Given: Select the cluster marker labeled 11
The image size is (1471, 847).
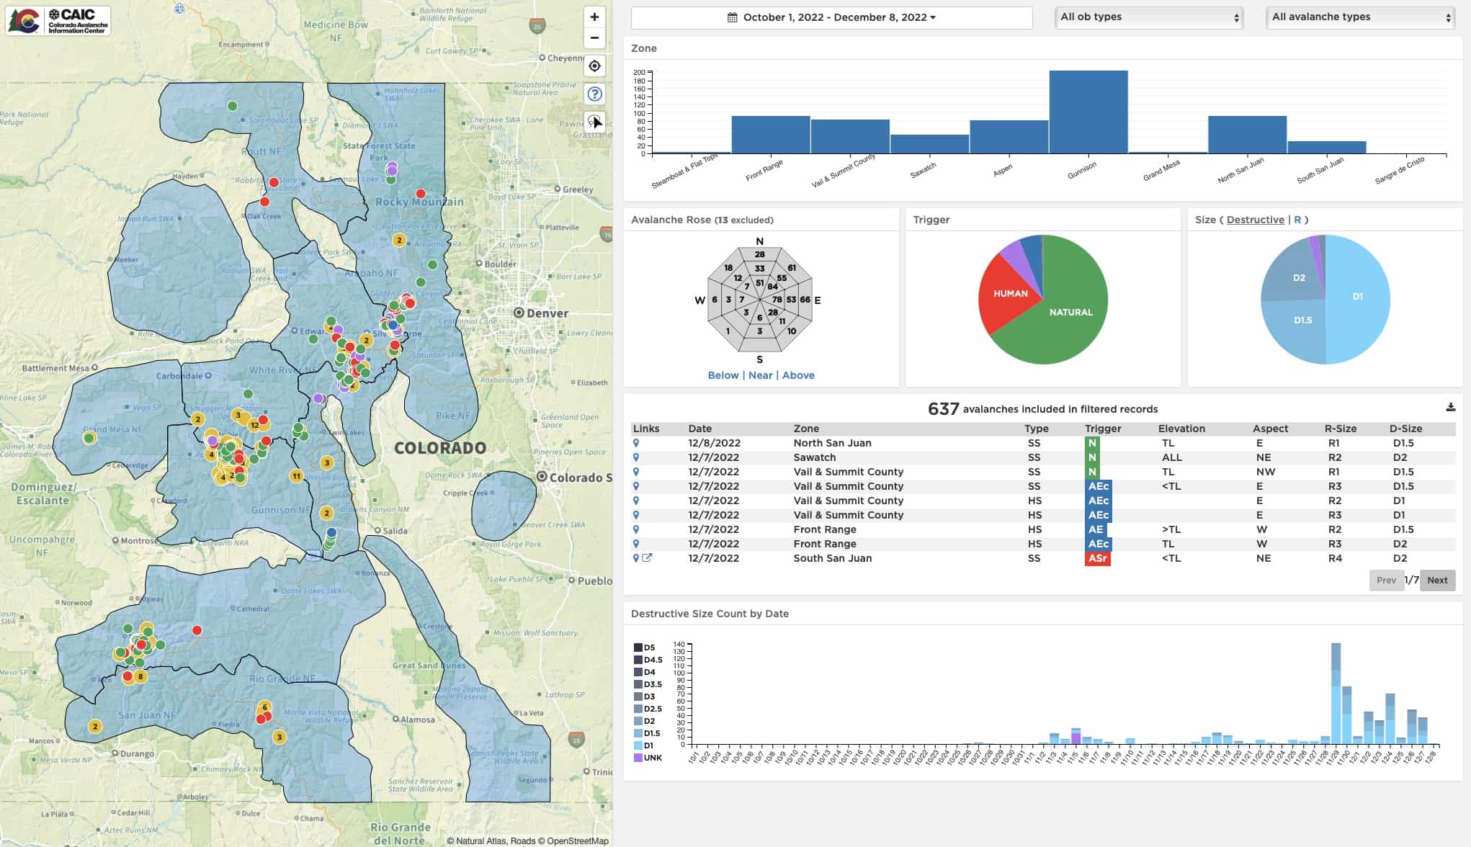Looking at the screenshot, I should 296,475.
